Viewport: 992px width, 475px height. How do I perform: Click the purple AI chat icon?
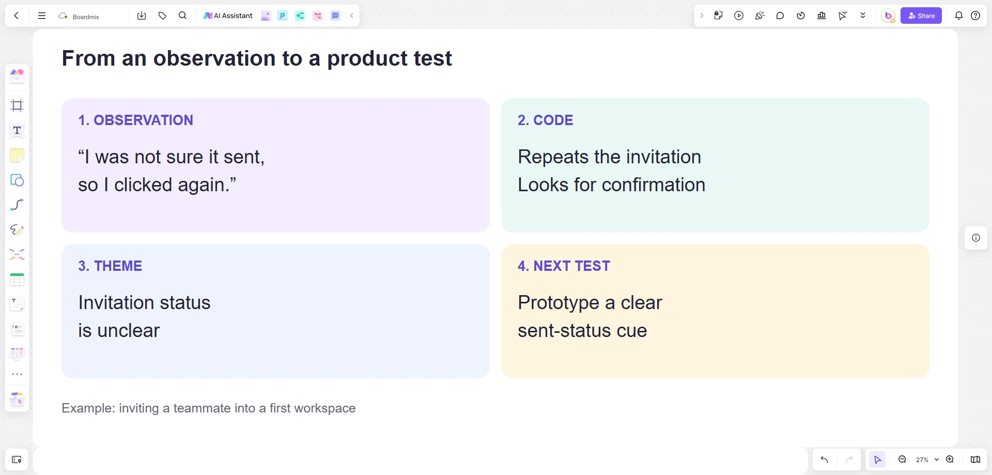coord(335,16)
